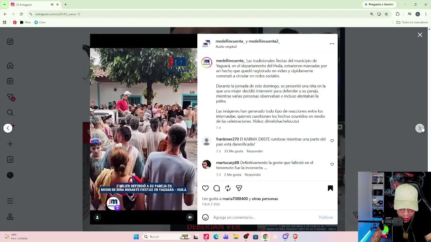
Task: Toggle the saved bookmark on the post
Action: tap(330, 188)
